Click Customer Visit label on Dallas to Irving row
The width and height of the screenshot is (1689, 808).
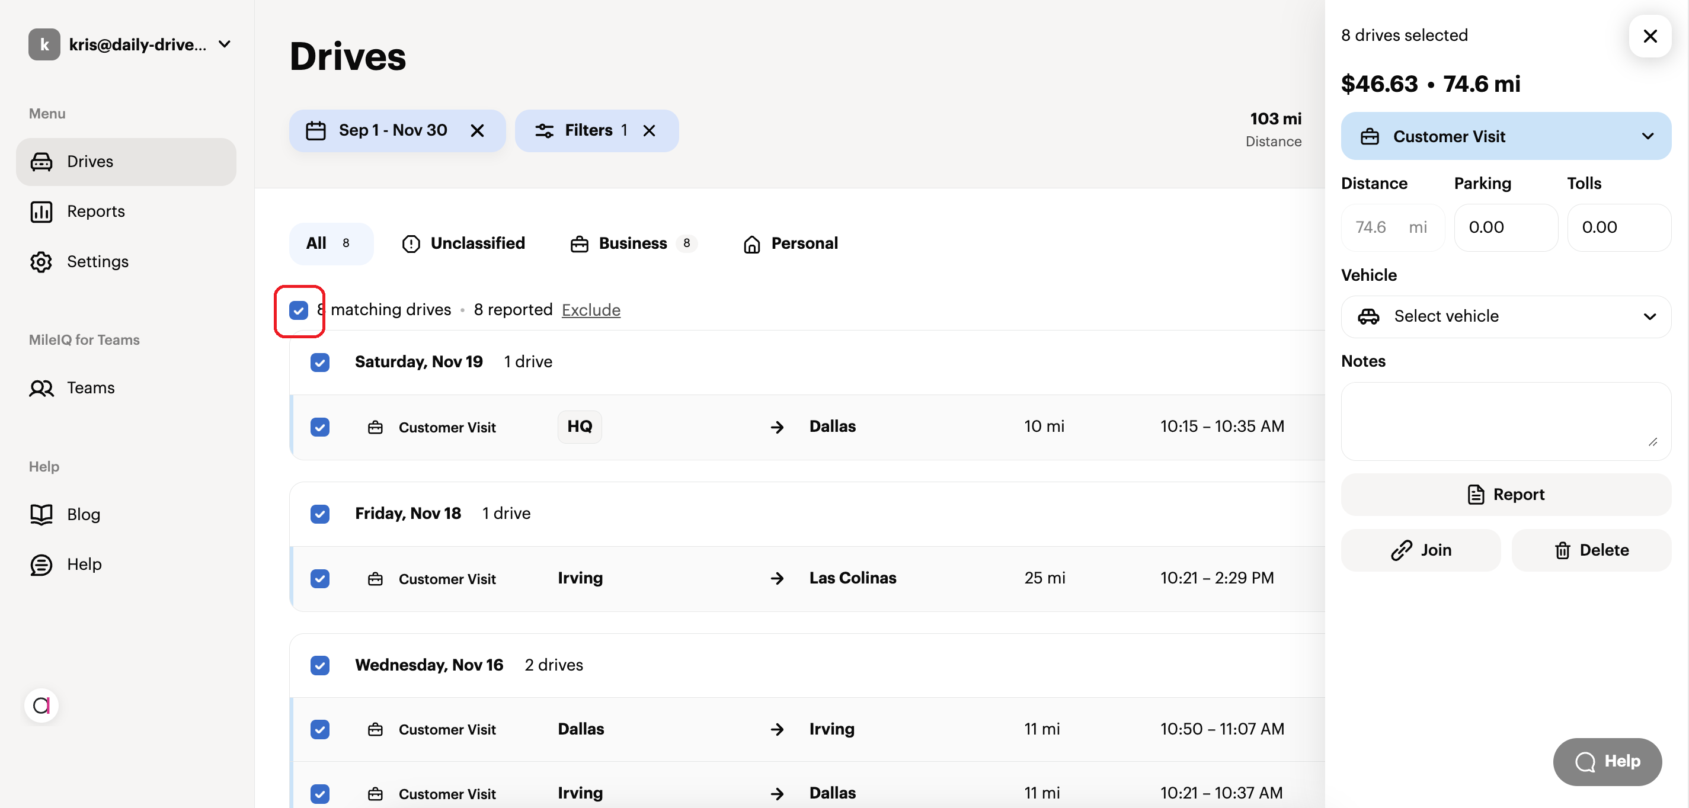(x=447, y=729)
